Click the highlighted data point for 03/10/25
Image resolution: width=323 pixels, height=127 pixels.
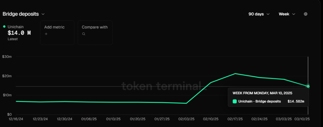click(308, 86)
